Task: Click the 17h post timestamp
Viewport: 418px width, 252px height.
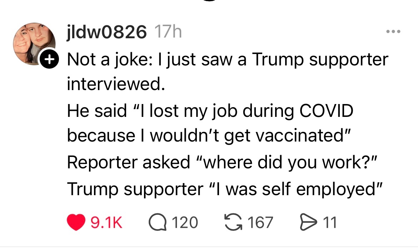Action: tap(167, 33)
